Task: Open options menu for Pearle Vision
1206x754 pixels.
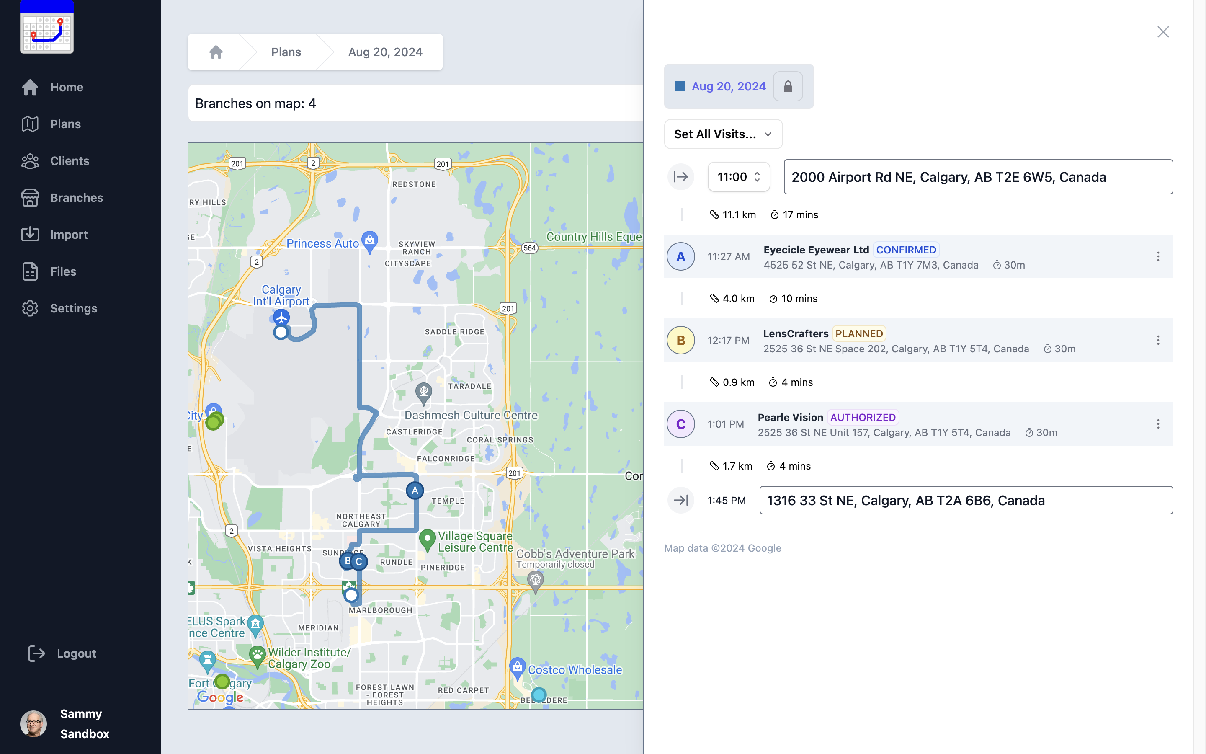Action: click(1158, 424)
